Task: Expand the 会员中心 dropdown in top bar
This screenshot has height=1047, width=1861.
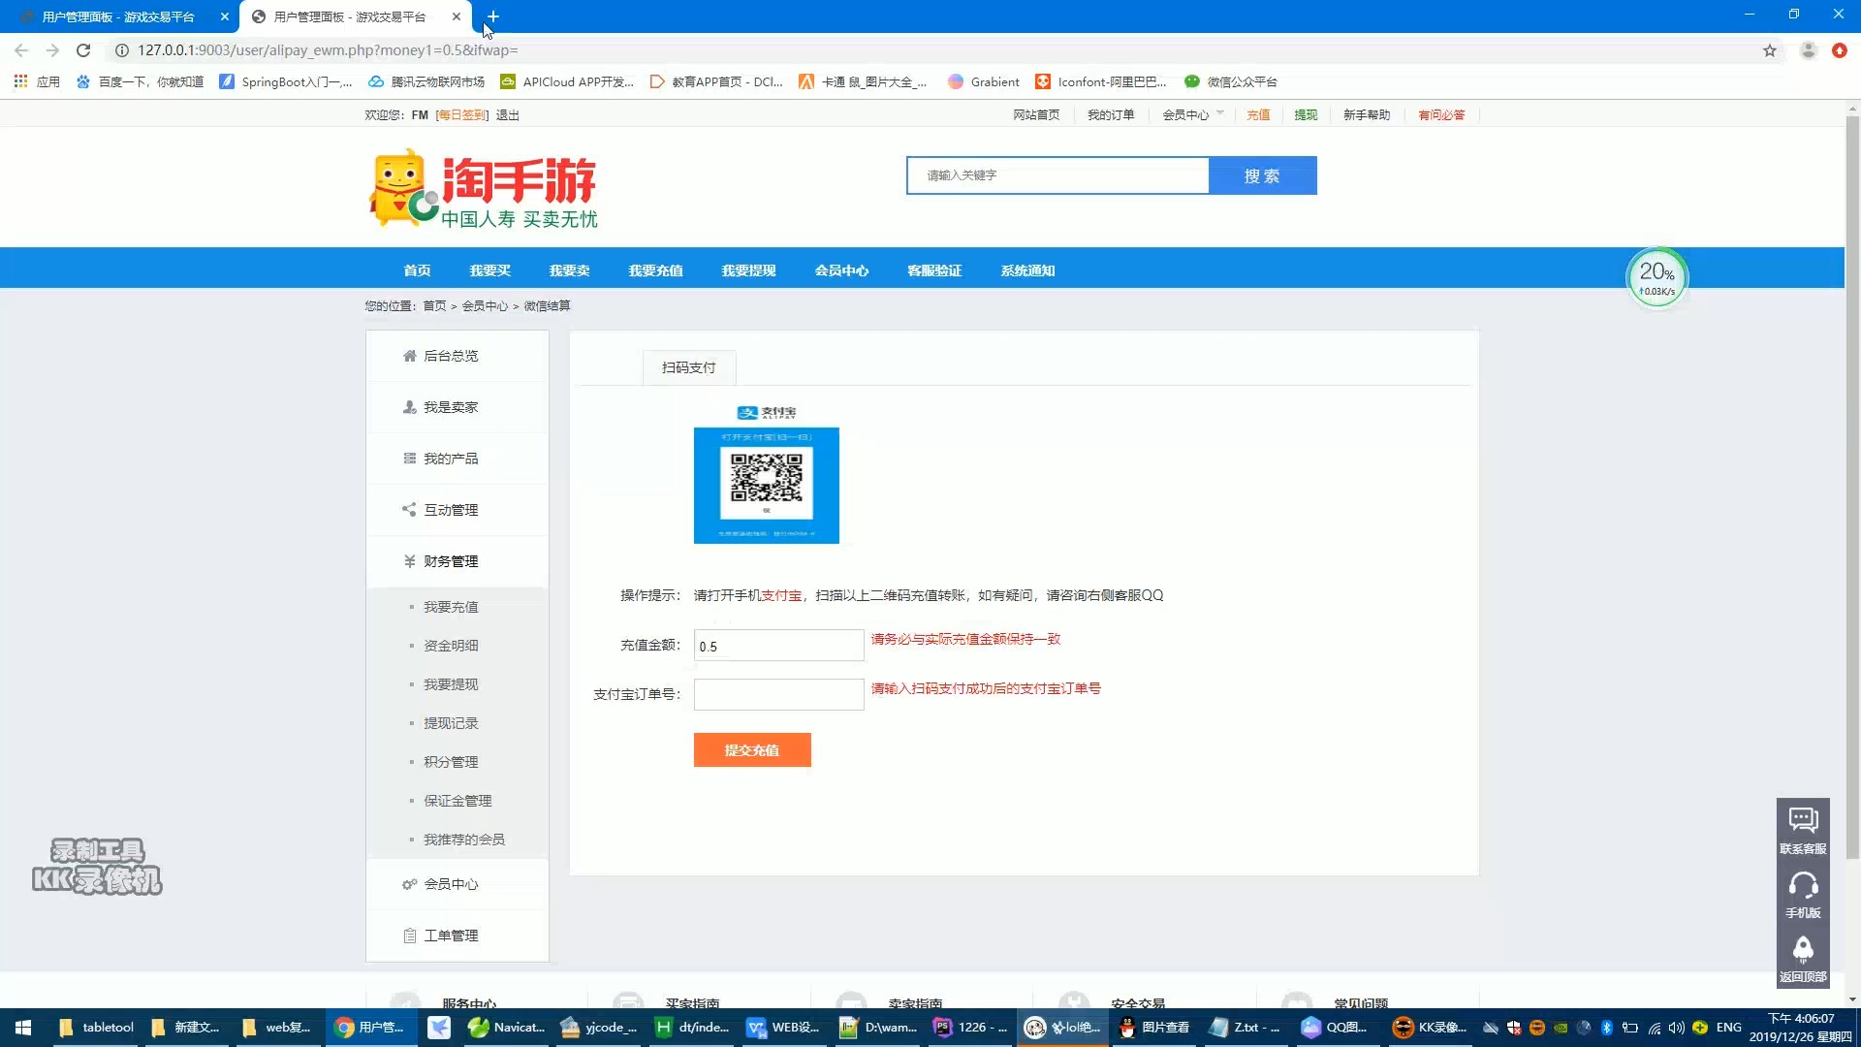Action: pos(1192,114)
